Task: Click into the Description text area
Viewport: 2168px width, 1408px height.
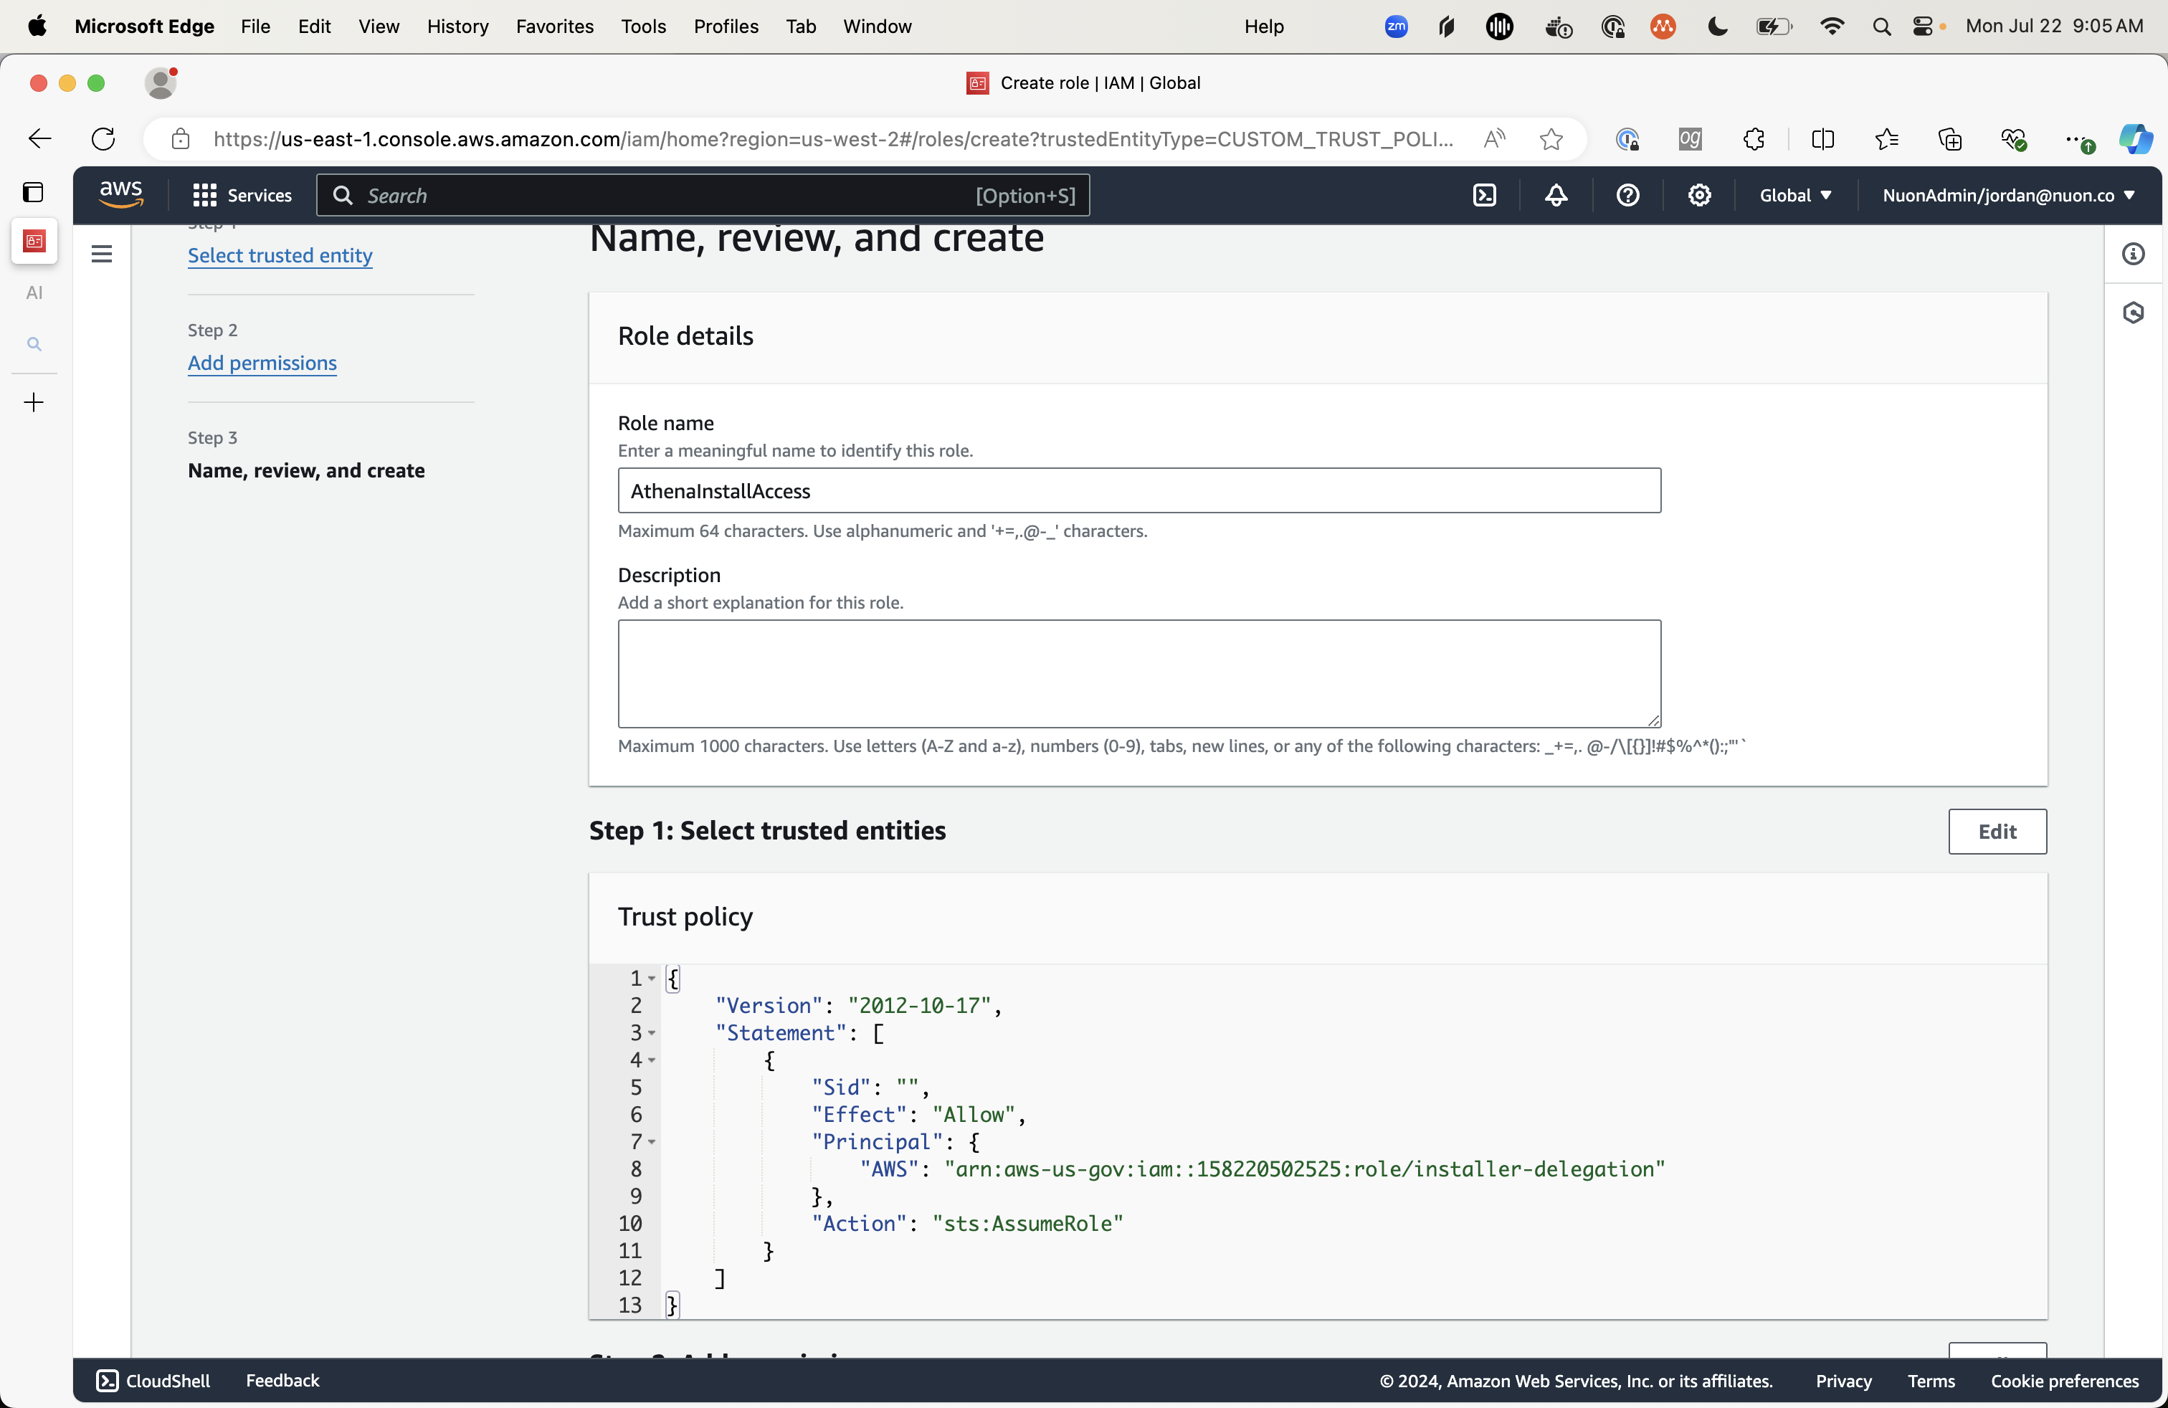Action: [x=1138, y=673]
